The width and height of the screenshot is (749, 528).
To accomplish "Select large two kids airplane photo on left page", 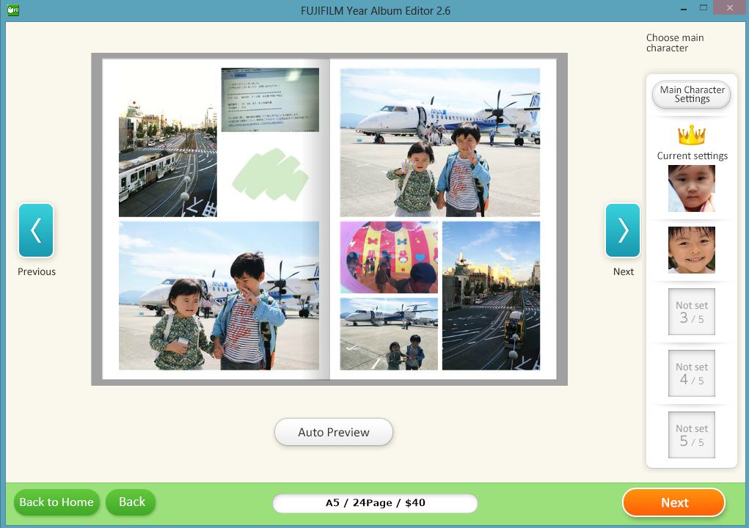I will pyautogui.click(x=219, y=296).
